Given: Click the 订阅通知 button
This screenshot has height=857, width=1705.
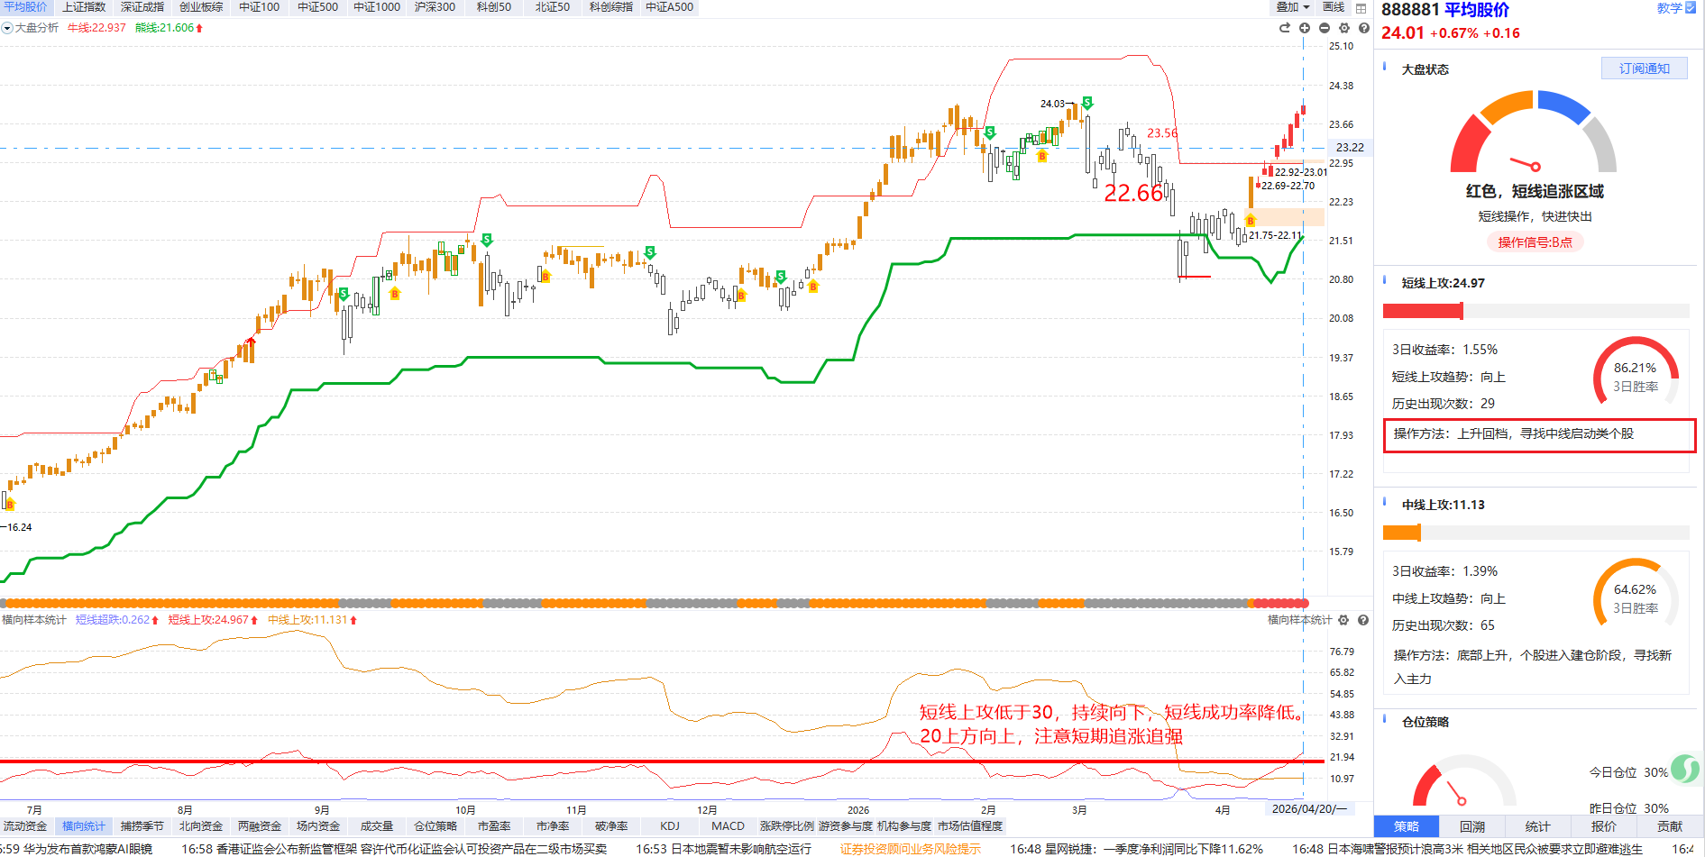Looking at the screenshot, I should pyautogui.click(x=1644, y=68).
